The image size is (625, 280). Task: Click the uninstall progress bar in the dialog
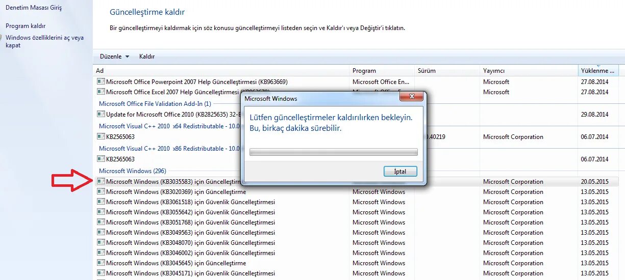coord(333,152)
